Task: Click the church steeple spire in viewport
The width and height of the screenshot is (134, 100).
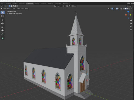Action: tap(76, 26)
